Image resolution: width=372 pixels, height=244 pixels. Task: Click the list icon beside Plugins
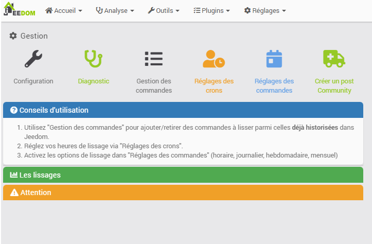coord(197,10)
